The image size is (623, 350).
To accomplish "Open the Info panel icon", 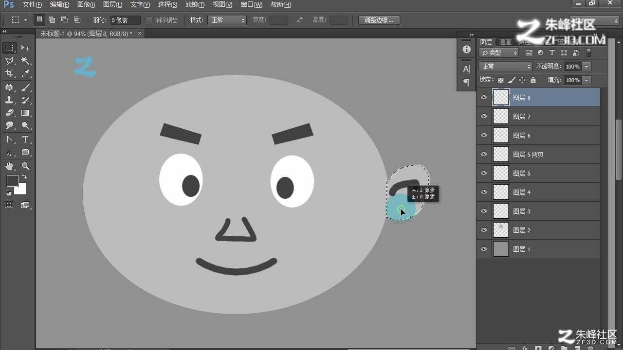I will (x=466, y=49).
